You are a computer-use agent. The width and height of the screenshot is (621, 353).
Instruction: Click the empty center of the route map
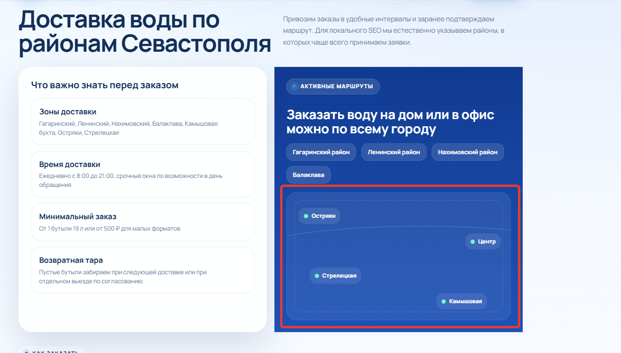398,266
